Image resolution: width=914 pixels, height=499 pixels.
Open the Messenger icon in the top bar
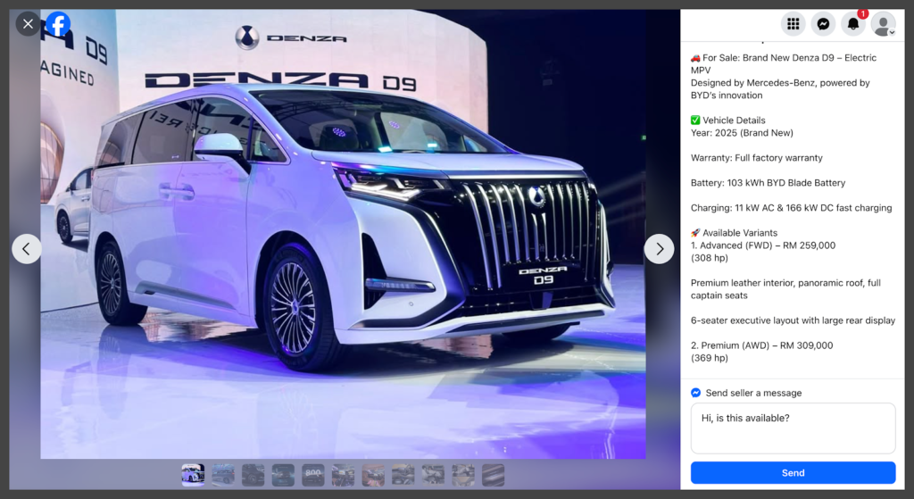823,24
